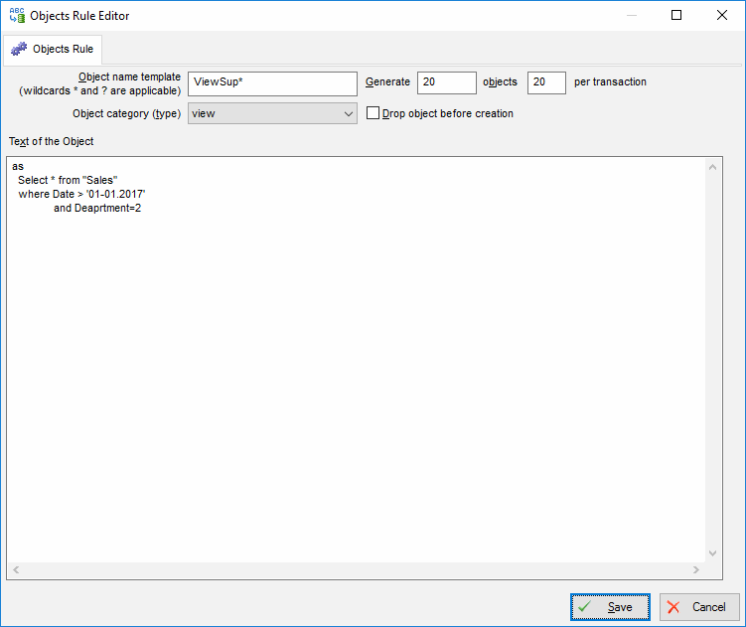Screen dimensions: 746x627
Task: Click the Objects Rule Editor title bar icon
Action: [x=17, y=15]
